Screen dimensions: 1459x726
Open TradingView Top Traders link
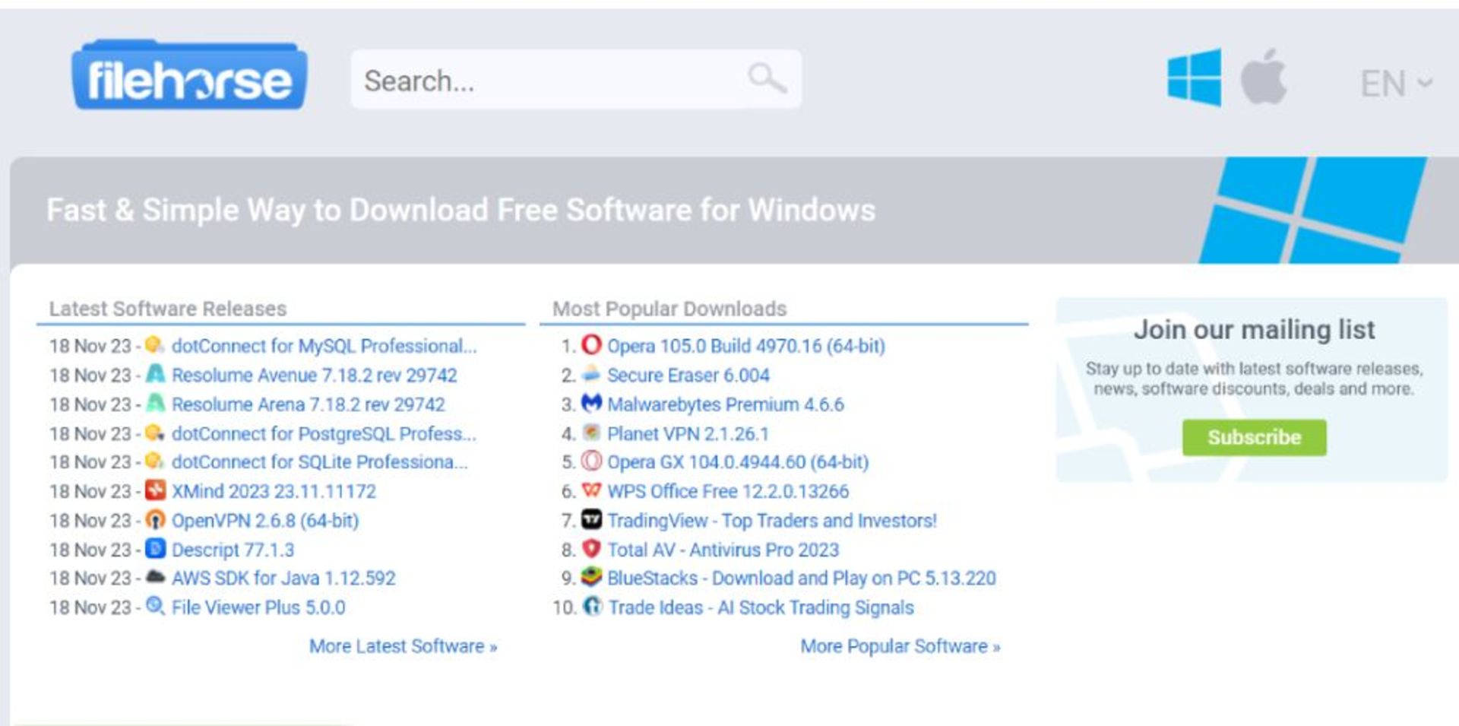tap(772, 521)
